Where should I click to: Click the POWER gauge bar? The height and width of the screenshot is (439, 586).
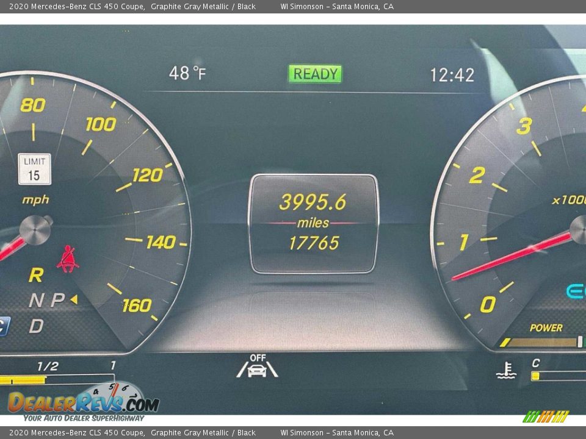click(x=543, y=342)
